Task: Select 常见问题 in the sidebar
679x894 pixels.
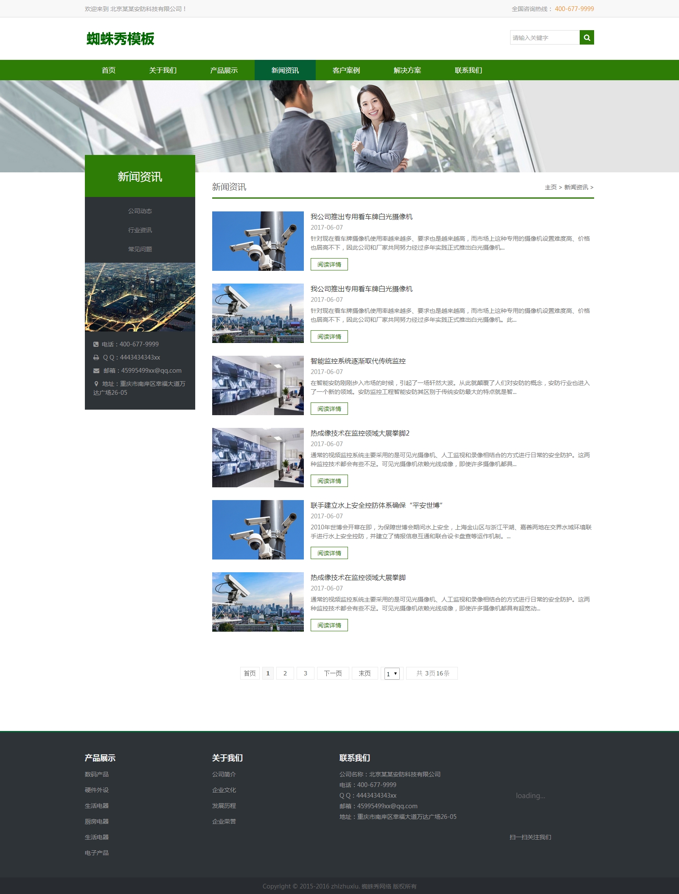Action: tap(140, 249)
